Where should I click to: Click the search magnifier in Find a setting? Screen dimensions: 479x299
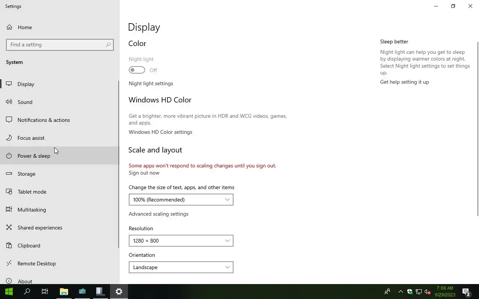pyautogui.click(x=108, y=45)
